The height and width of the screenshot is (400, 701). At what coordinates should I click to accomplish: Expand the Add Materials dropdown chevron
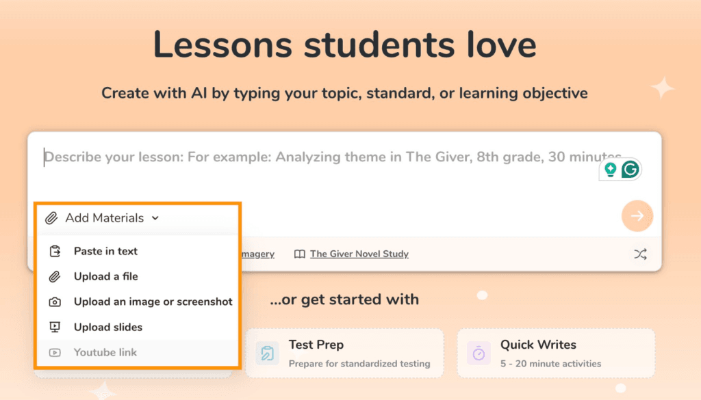pos(155,218)
